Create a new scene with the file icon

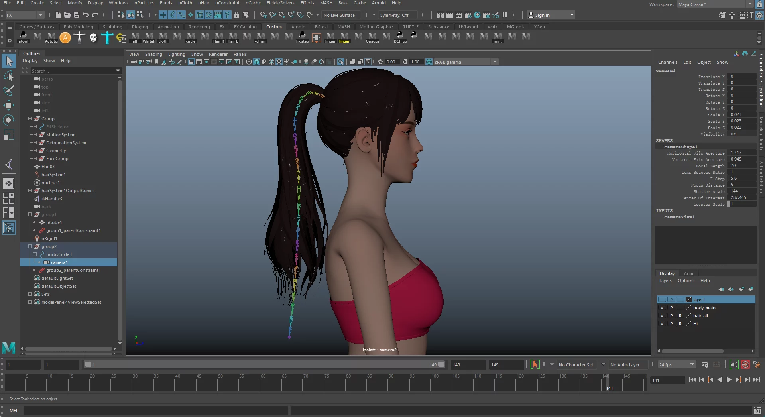tap(58, 15)
